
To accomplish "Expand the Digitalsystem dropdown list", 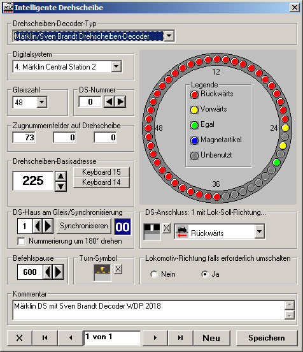I will click(x=116, y=66).
